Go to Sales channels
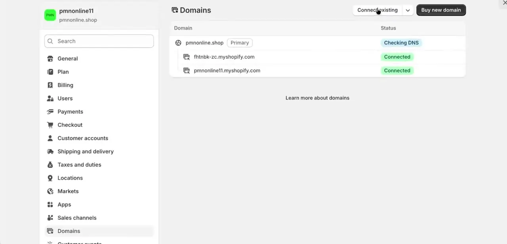The width and height of the screenshot is (507, 244). (x=77, y=218)
